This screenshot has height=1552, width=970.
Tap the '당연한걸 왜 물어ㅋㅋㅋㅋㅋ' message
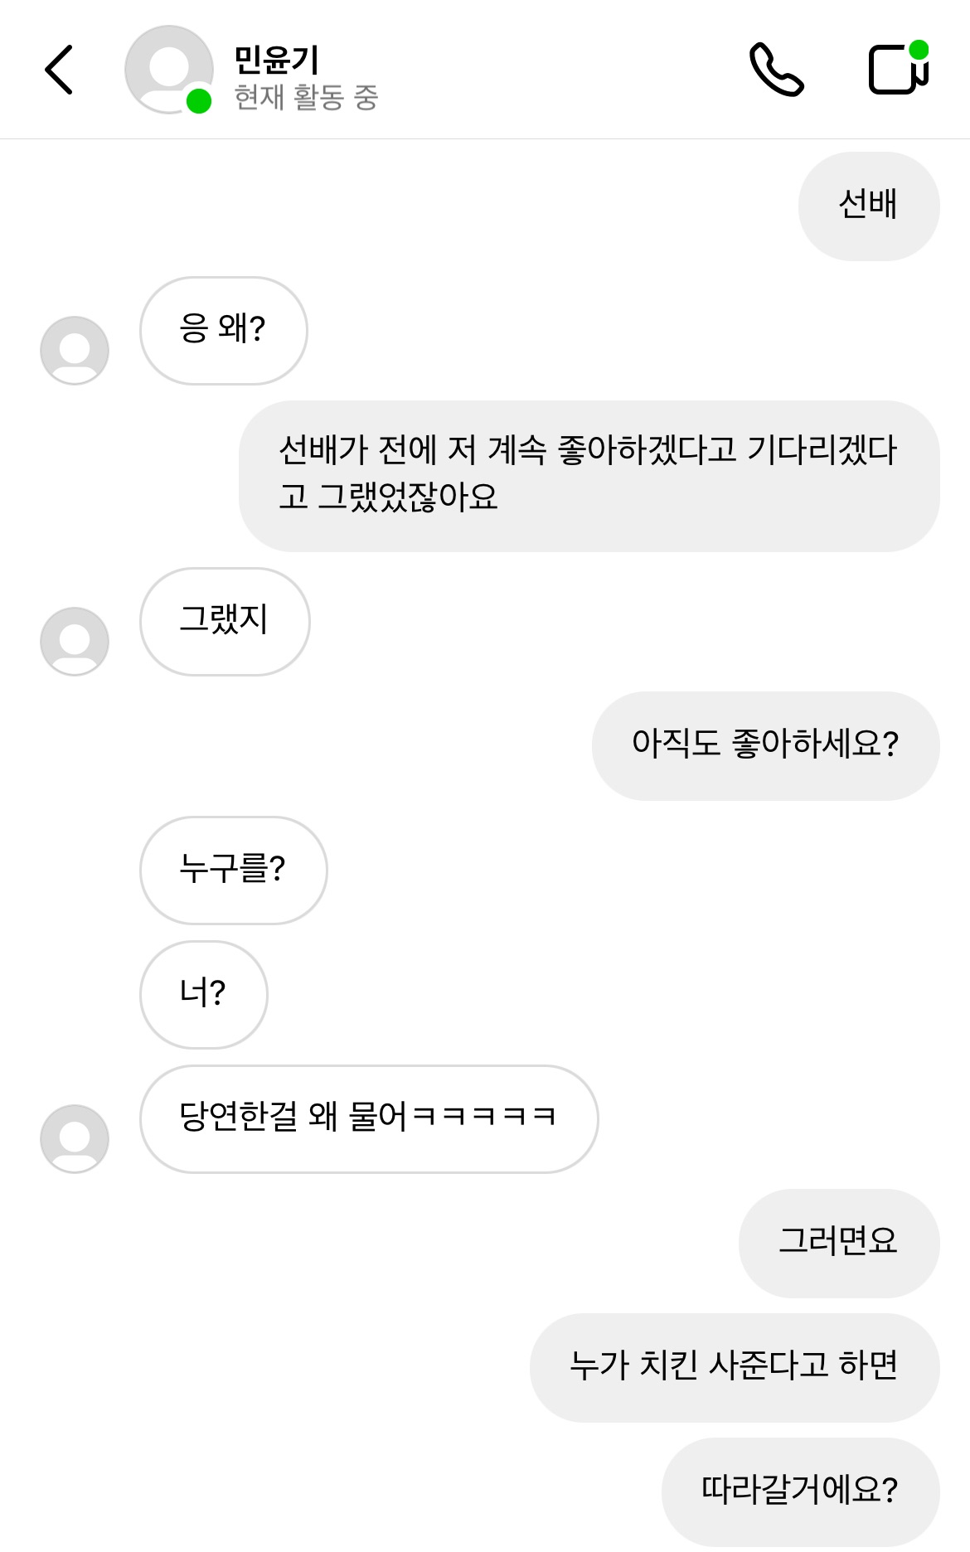[368, 1118]
